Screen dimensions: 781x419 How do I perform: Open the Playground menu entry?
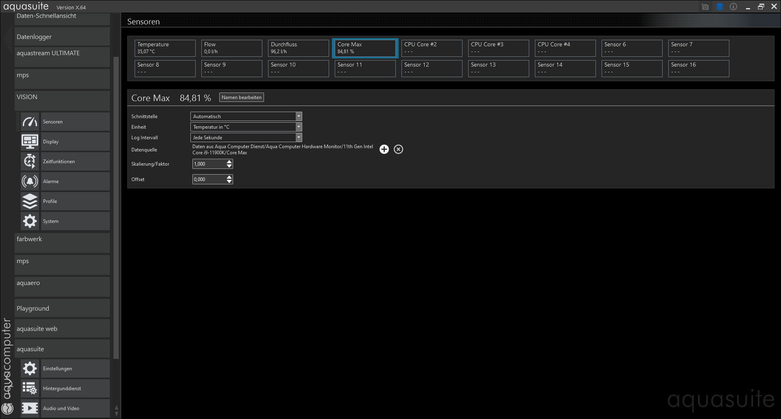pos(62,309)
